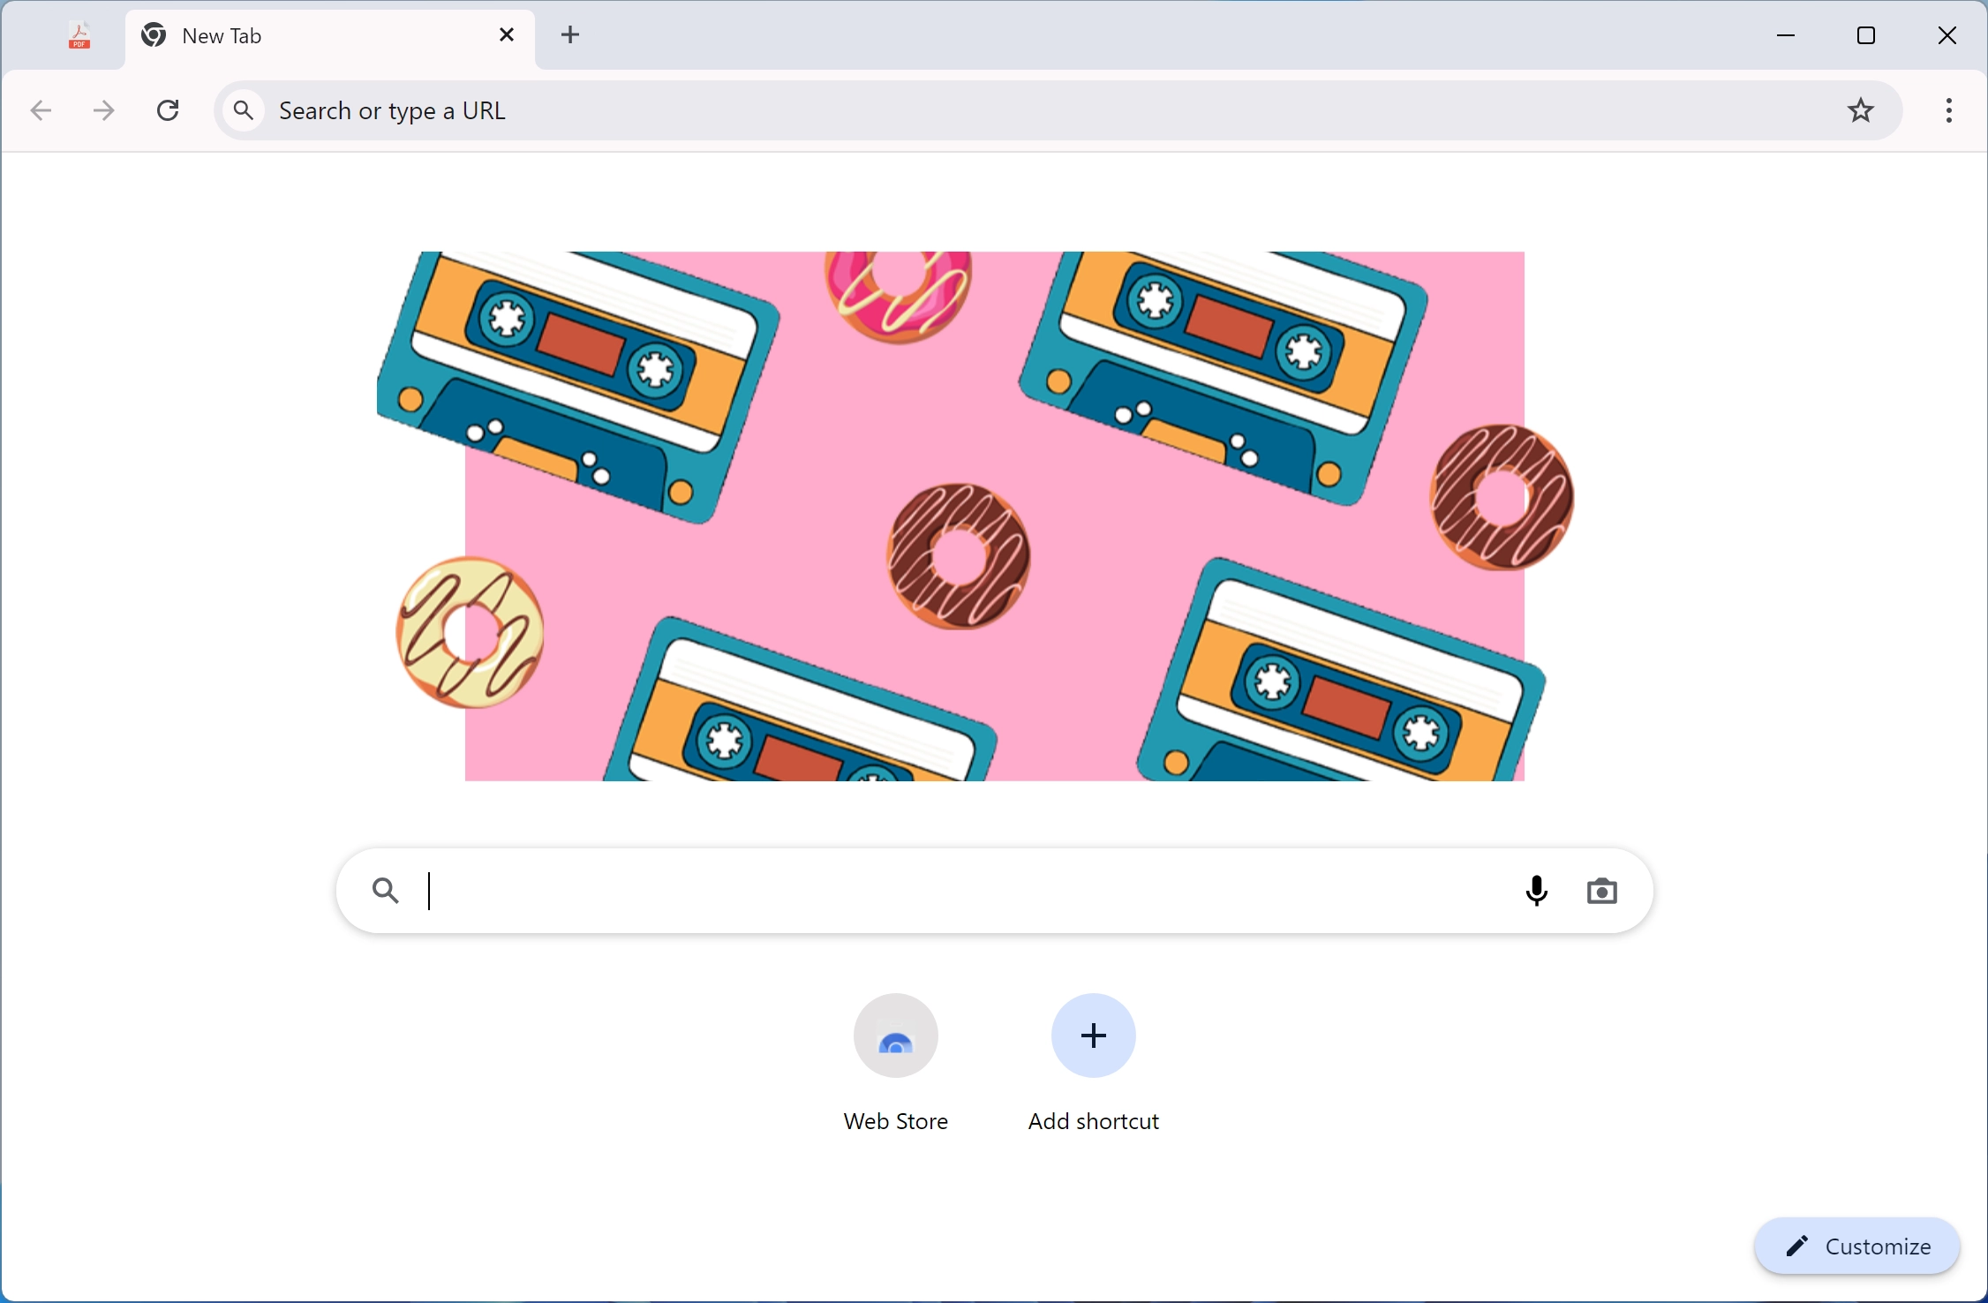Search by image using the camera icon
The height and width of the screenshot is (1303, 1988).
click(x=1602, y=891)
